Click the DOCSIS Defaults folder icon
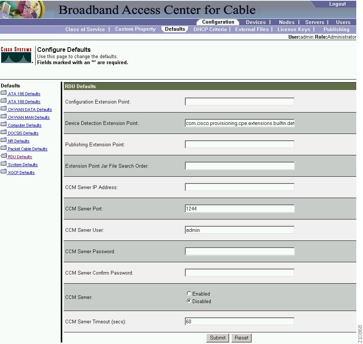The width and height of the screenshot is (363, 344). pos(4,131)
